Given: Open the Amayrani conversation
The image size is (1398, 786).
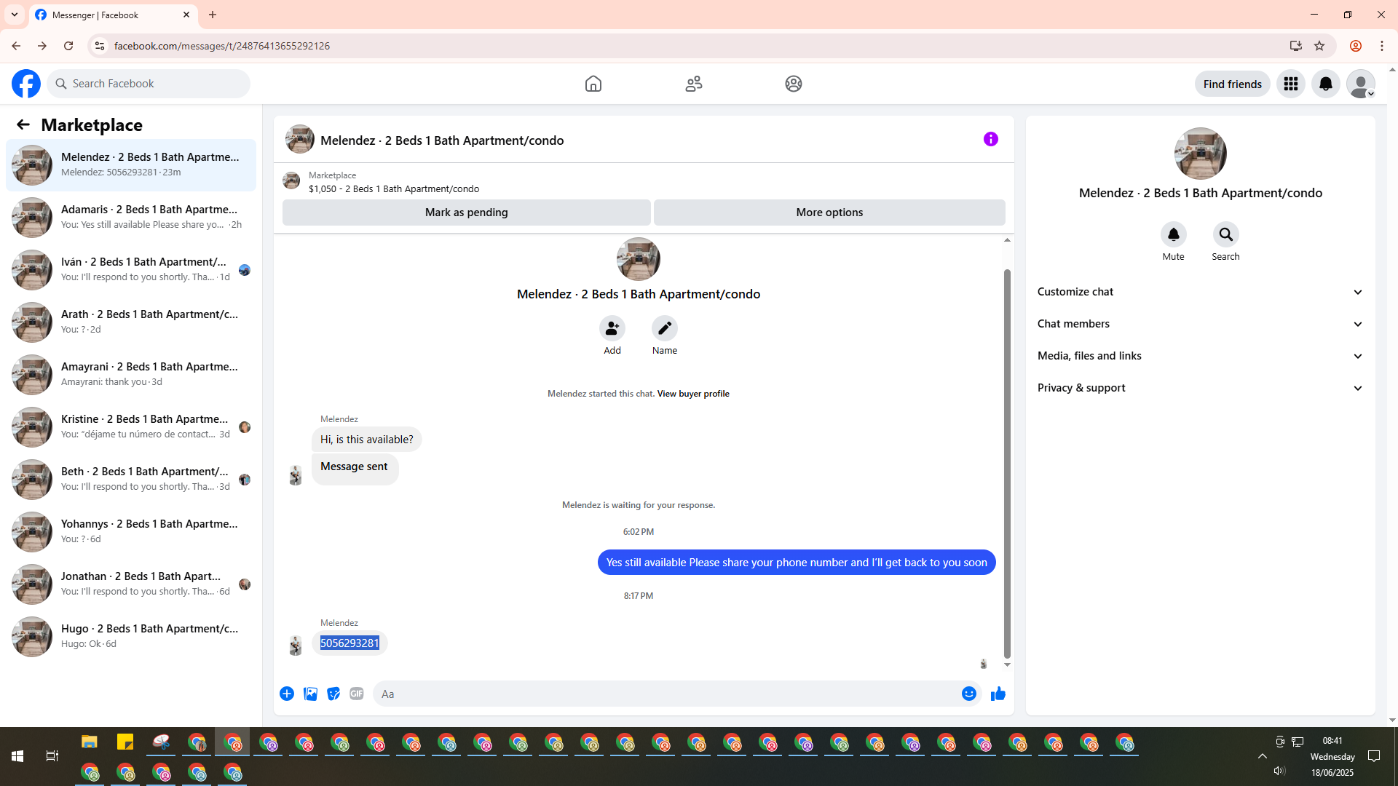Looking at the screenshot, I should click(131, 375).
